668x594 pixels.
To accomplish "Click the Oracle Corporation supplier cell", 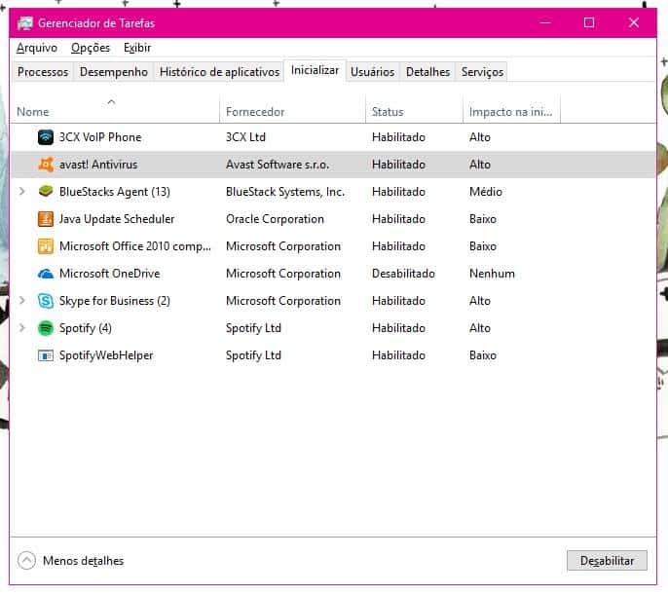I will 275,219.
